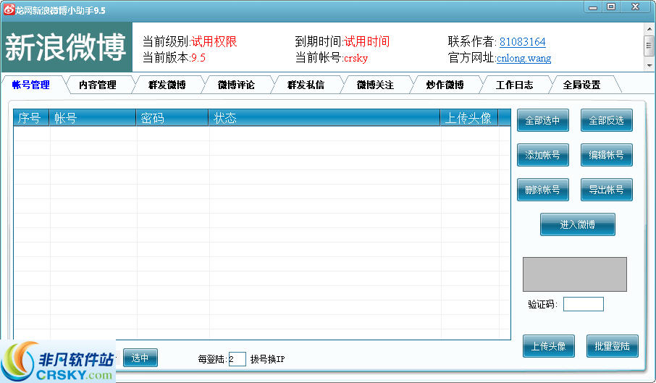Click the 状态 column header

point(324,118)
